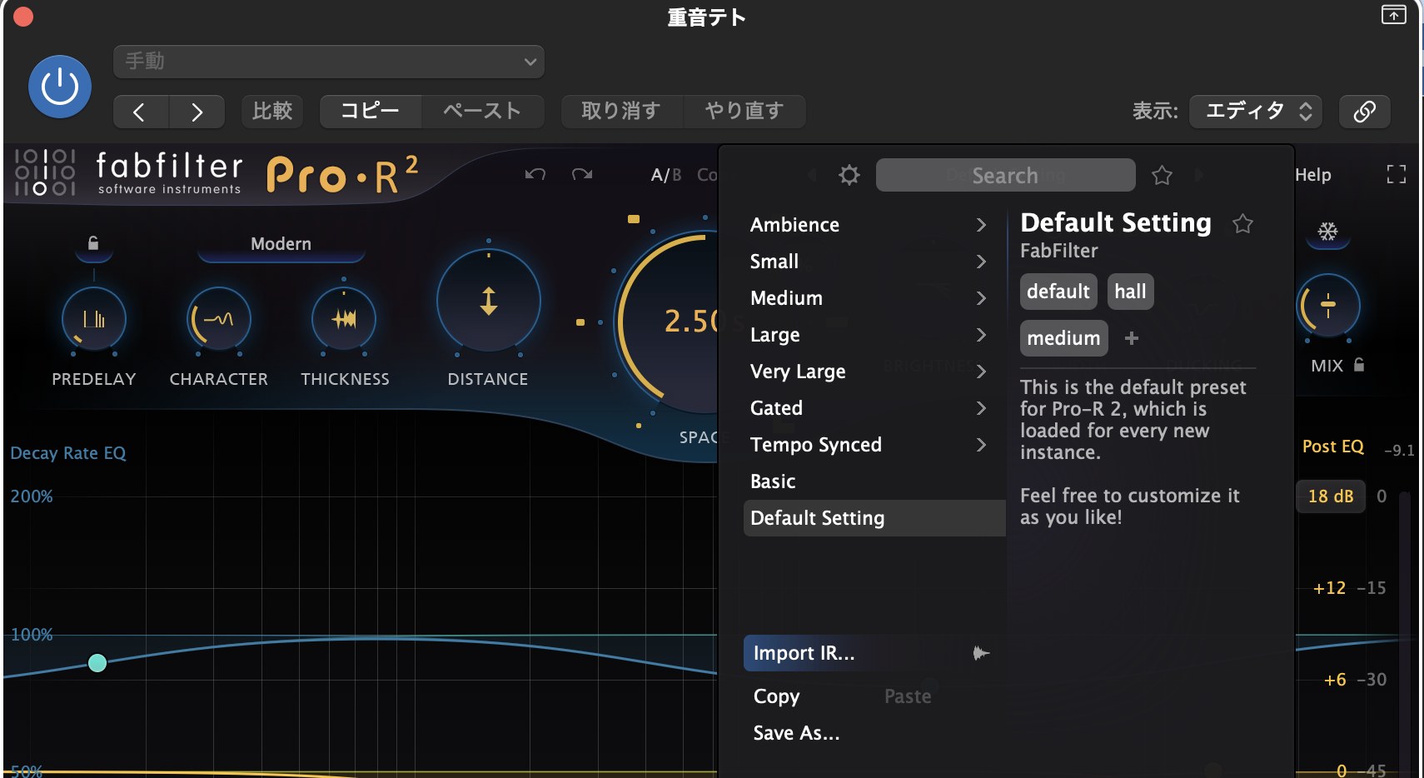The width and height of the screenshot is (1424, 778).
Task: Click the ペースト button
Action: tap(482, 112)
